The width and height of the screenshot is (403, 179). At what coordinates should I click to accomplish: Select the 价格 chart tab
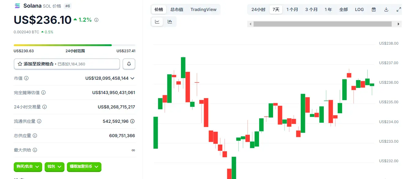tap(159, 9)
